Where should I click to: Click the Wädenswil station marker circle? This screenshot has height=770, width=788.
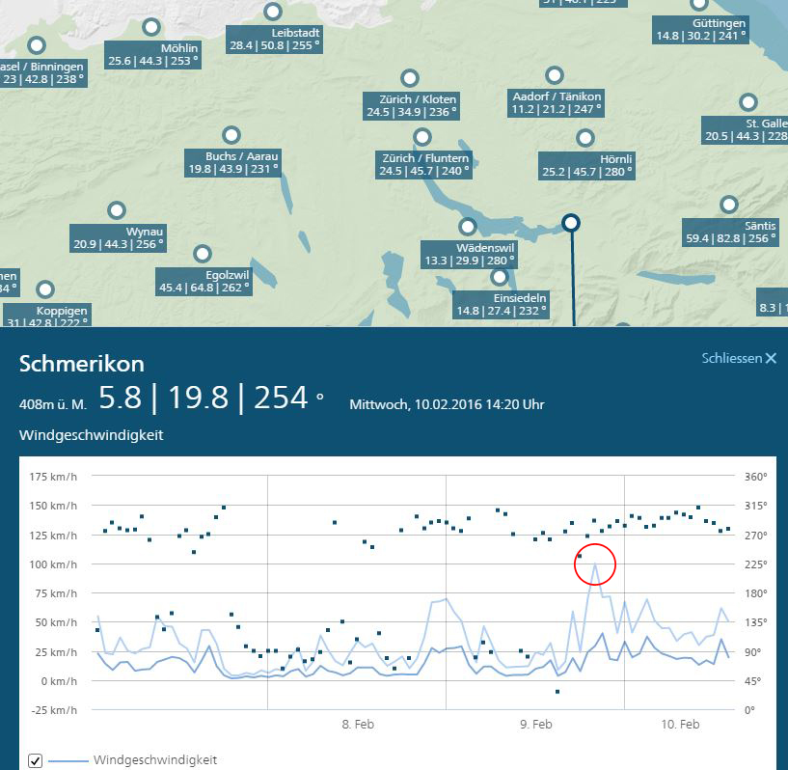click(x=468, y=226)
